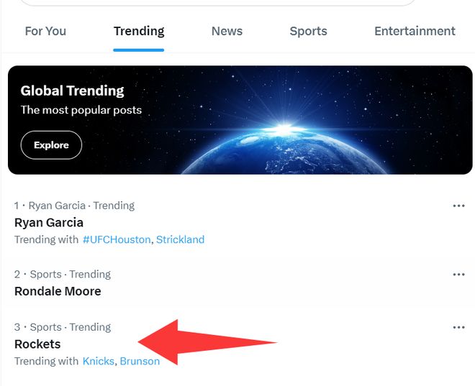Viewport: 475px width, 386px height.
Task: Open more options for Rockets trend
Action: tap(458, 328)
